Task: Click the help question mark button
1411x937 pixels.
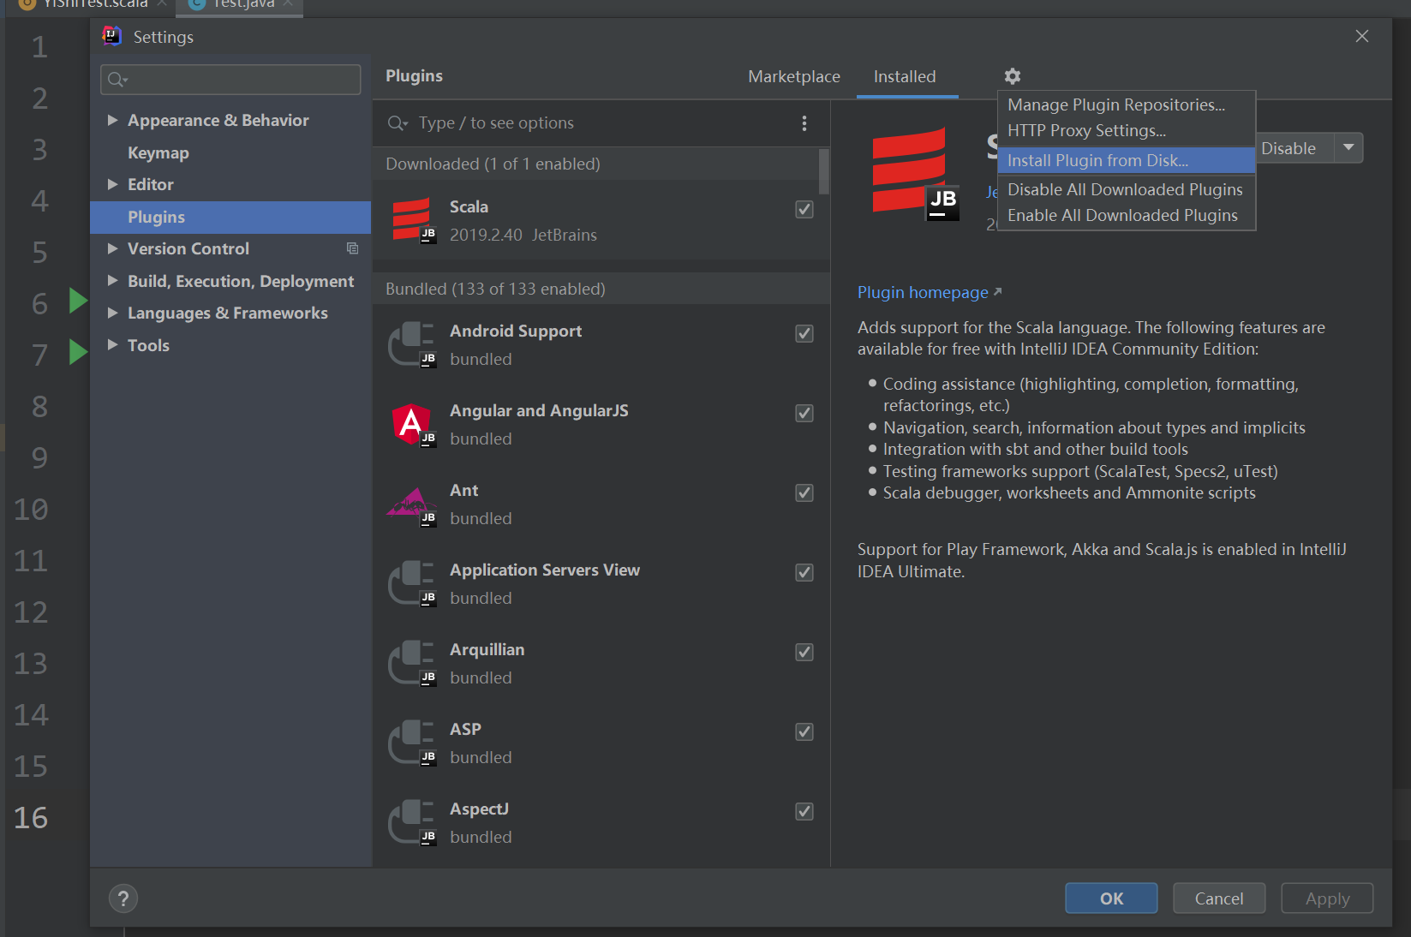Action: [x=123, y=898]
